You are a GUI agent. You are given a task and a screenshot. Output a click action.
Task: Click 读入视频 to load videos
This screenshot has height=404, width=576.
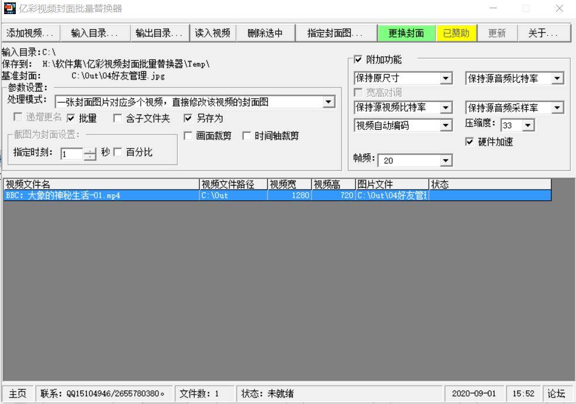pyautogui.click(x=214, y=32)
